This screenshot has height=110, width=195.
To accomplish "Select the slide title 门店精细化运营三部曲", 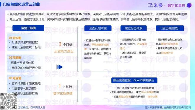I will tap(21, 4).
